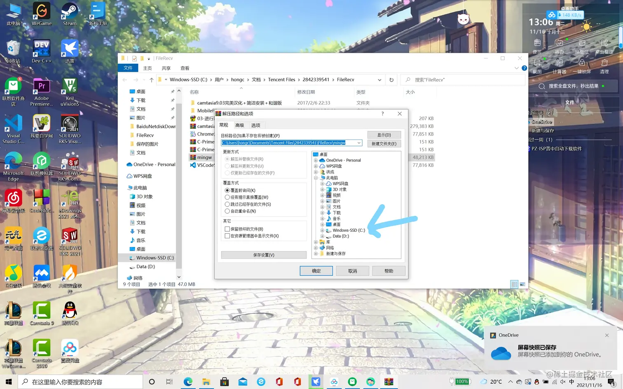
Task: Open the Explorer 文件 menu
Action: click(128, 68)
